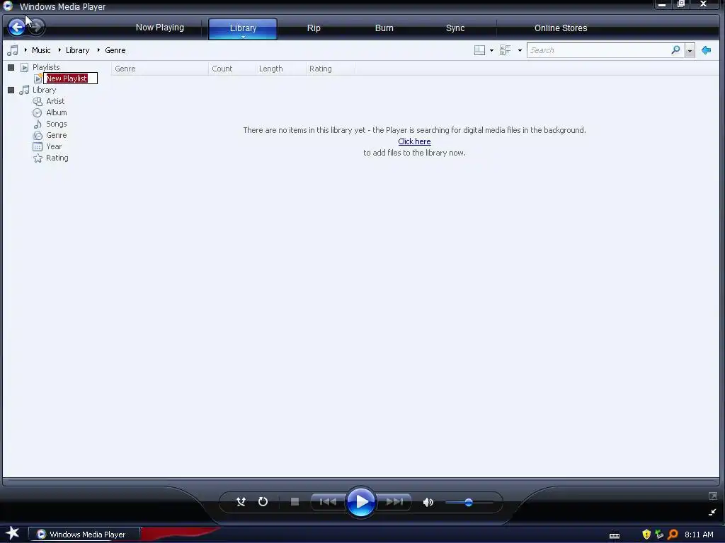
Task: Go to the Sync tab
Action: click(455, 28)
